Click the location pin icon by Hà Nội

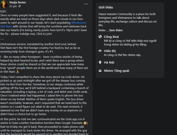click(x=100, y=62)
